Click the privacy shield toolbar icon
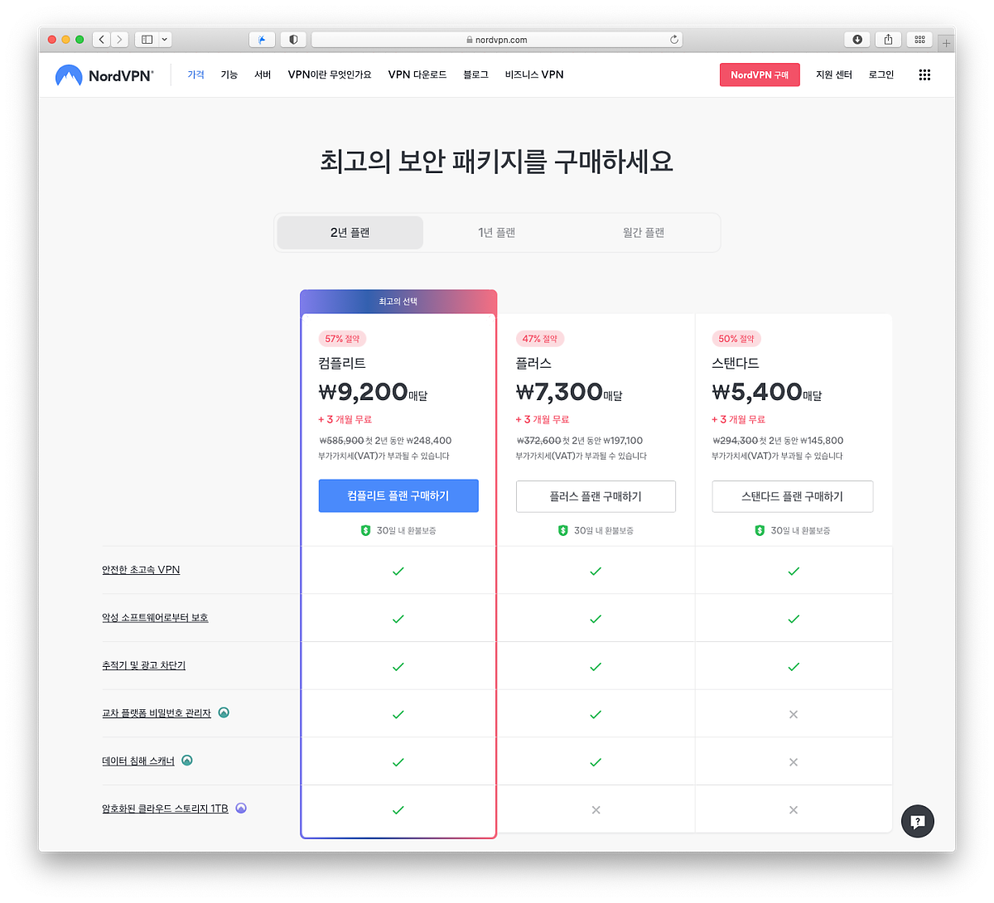The height and width of the screenshot is (903, 994). click(x=293, y=39)
